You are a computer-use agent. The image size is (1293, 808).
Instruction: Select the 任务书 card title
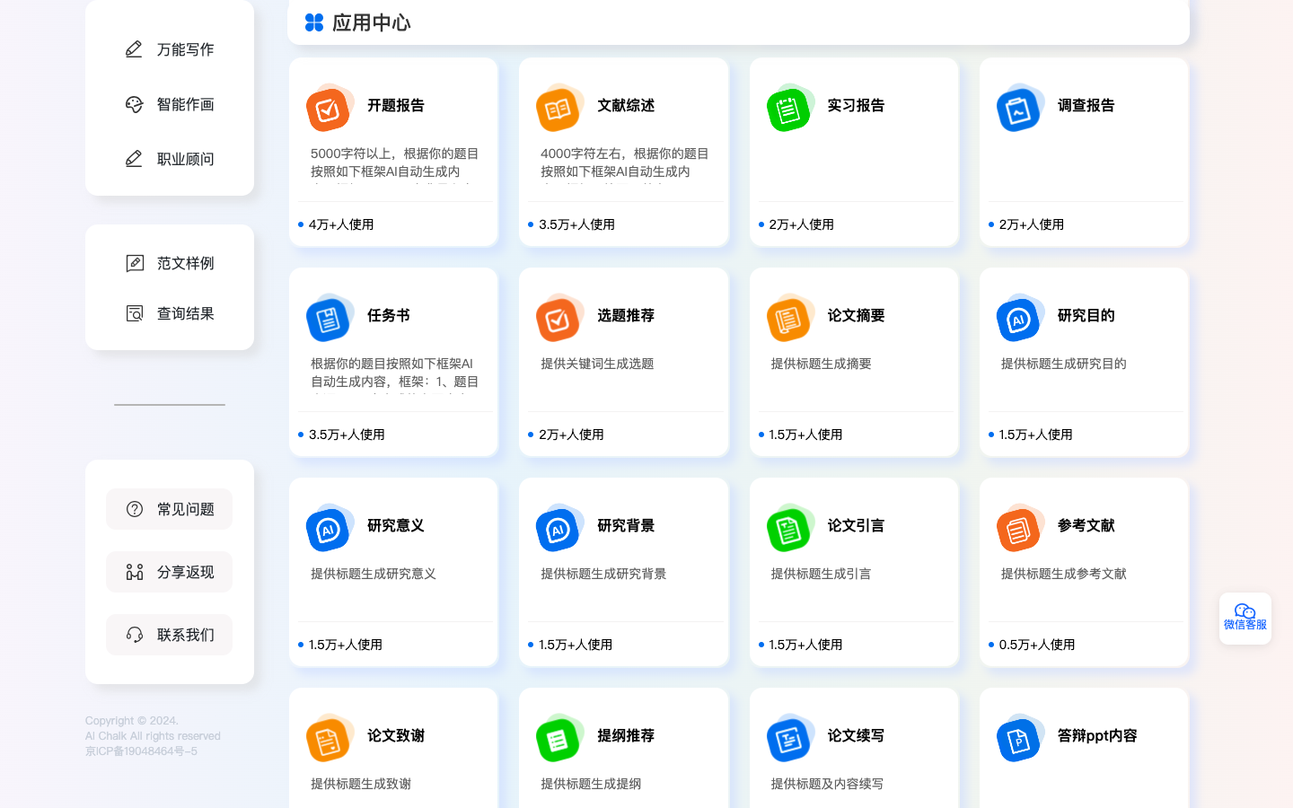pos(389,315)
